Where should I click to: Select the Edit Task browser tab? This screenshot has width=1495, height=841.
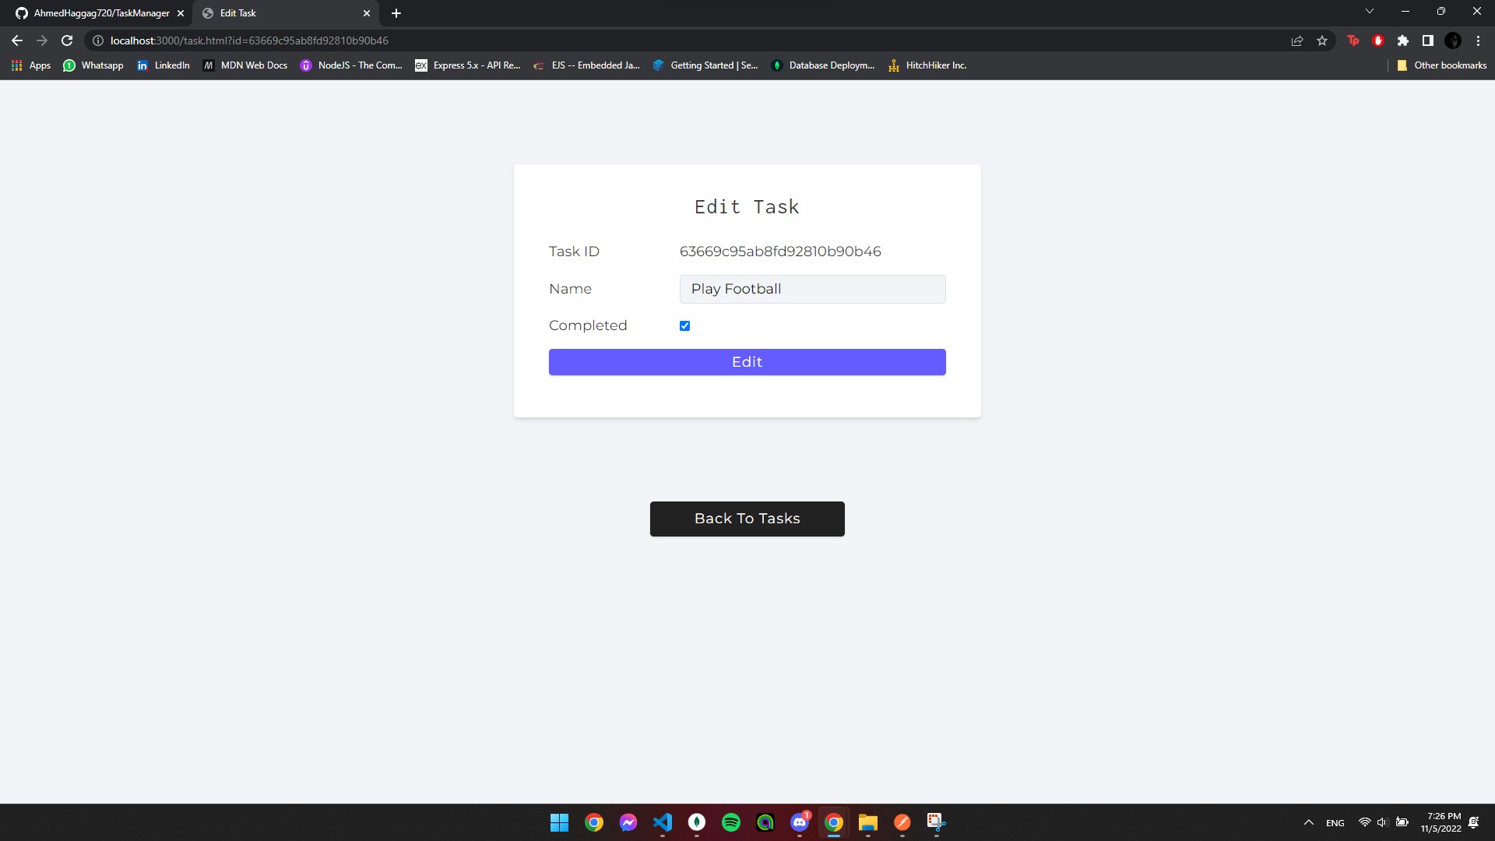point(284,13)
